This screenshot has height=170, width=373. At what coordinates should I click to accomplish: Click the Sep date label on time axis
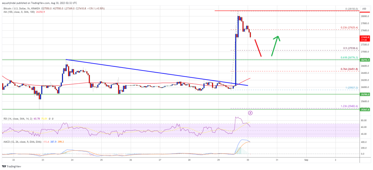click(306, 160)
